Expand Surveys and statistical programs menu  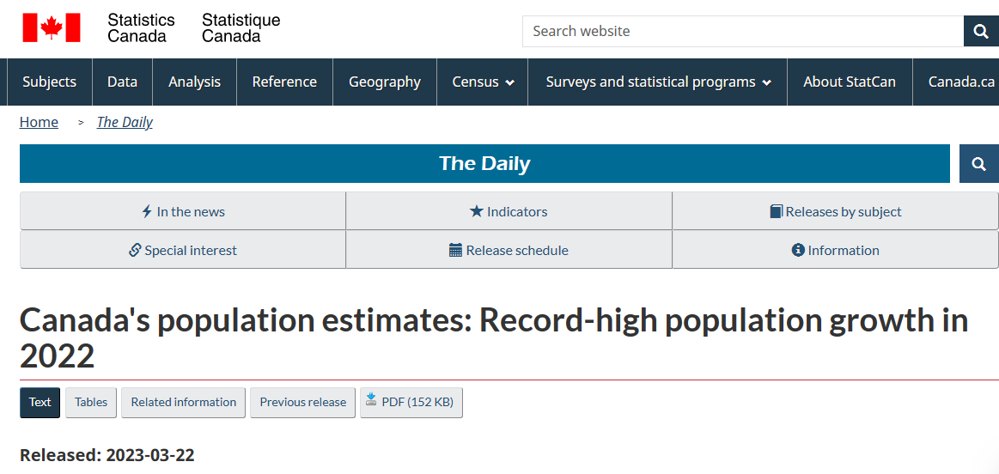tap(657, 82)
